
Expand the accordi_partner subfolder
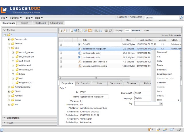[13, 52]
